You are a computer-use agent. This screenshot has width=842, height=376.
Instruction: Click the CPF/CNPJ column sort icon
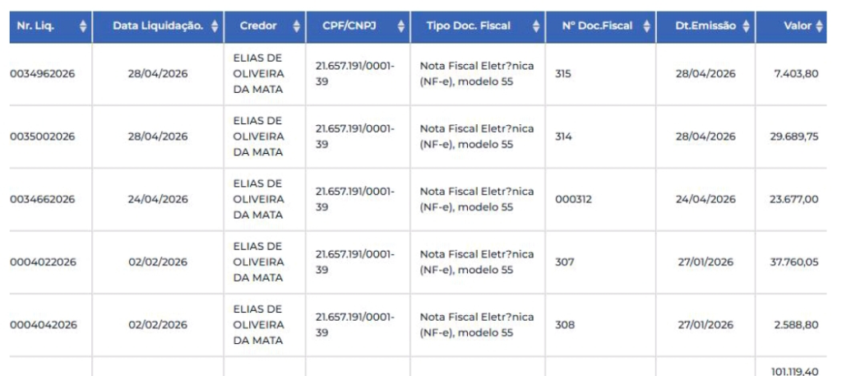coord(401,26)
